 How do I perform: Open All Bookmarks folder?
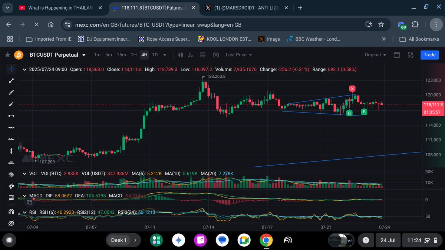419,39
